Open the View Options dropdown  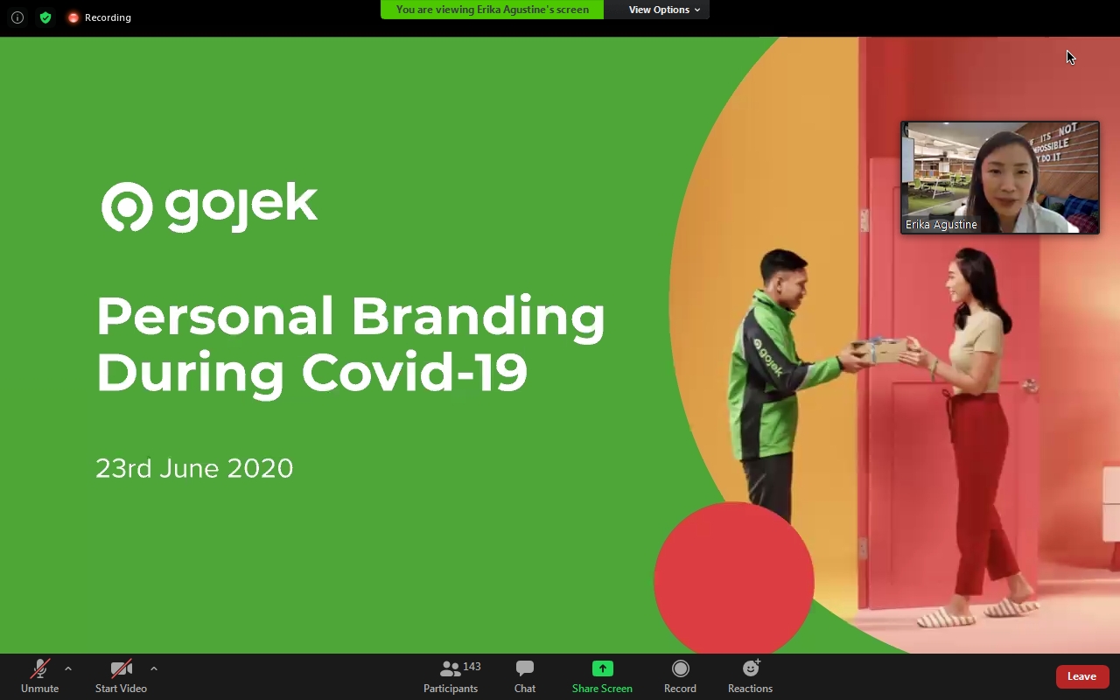pyautogui.click(x=664, y=10)
